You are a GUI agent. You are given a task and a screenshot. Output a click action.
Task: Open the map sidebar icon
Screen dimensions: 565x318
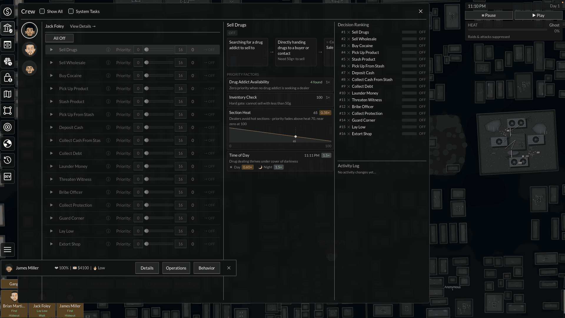[x=7, y=94]
